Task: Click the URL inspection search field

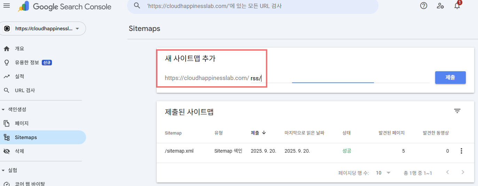Action: pyautogui.click(x=253, y=6)
